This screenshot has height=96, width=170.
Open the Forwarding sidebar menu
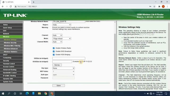[x=11, y=58]
